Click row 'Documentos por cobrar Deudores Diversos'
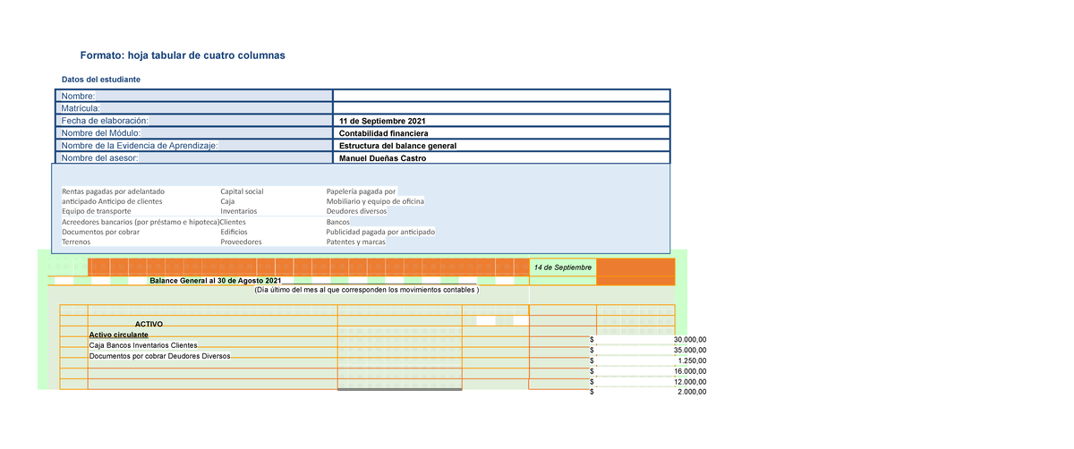The image size is (1074, 449). (x=159, y=355)
